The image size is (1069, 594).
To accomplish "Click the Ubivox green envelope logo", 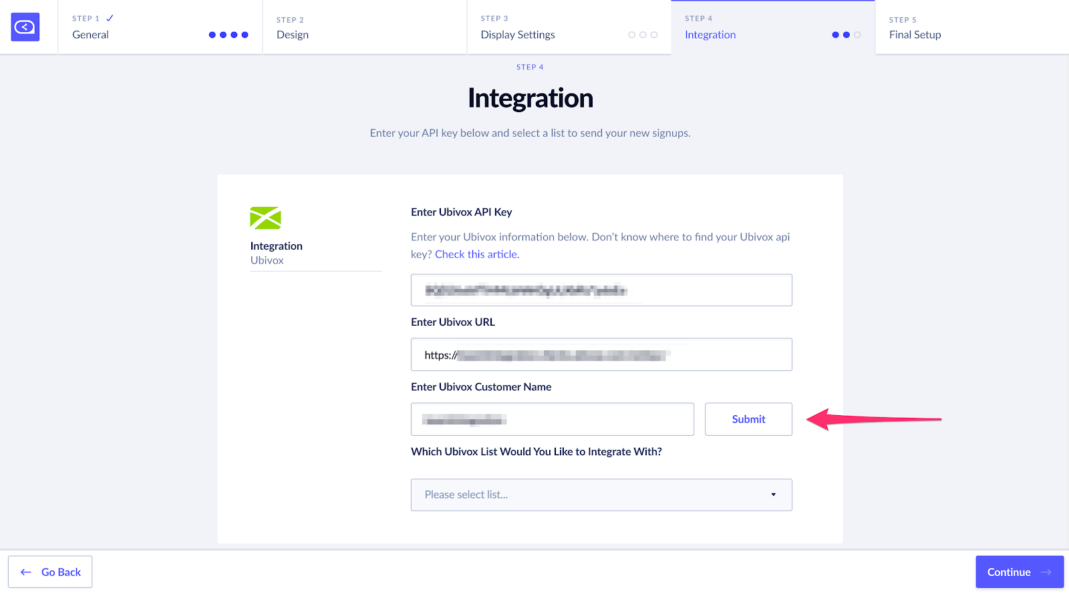I will coord(265,218).
